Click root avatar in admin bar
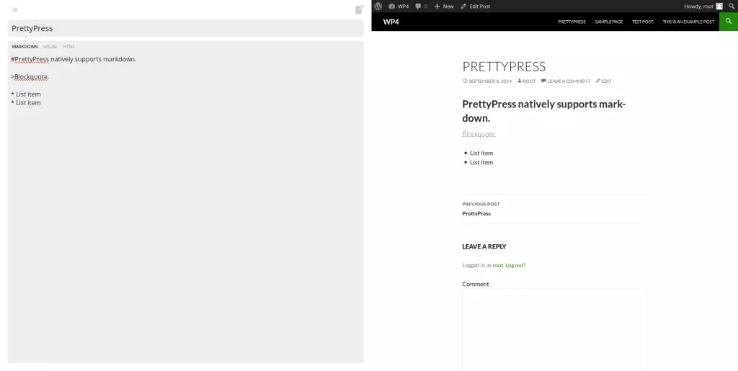Viewport: 738px width, 371px height. [719, 6]
